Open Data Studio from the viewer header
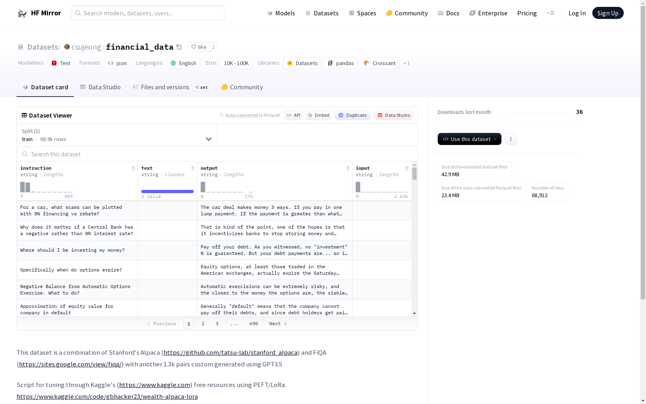The image size is (646, 404). coord(394,115)
